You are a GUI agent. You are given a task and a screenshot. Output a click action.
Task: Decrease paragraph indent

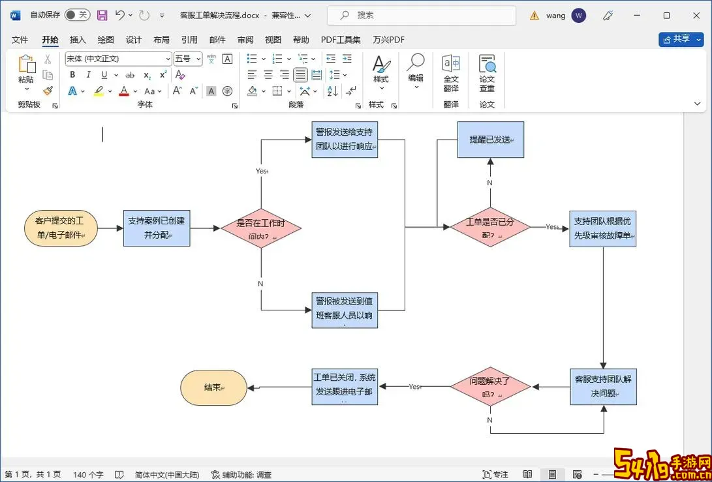coord(331,59)
